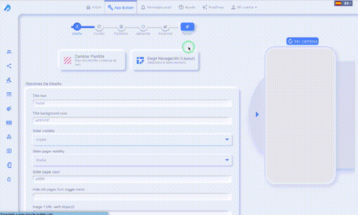Go to the Diseño step circle
Image resolution: width=358 pixels, height=215 pixels.
[77, 27]
